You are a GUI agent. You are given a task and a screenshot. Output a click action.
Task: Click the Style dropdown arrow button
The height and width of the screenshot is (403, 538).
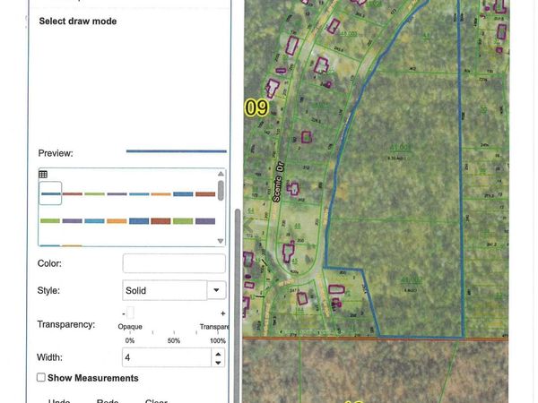pos(216,290)
